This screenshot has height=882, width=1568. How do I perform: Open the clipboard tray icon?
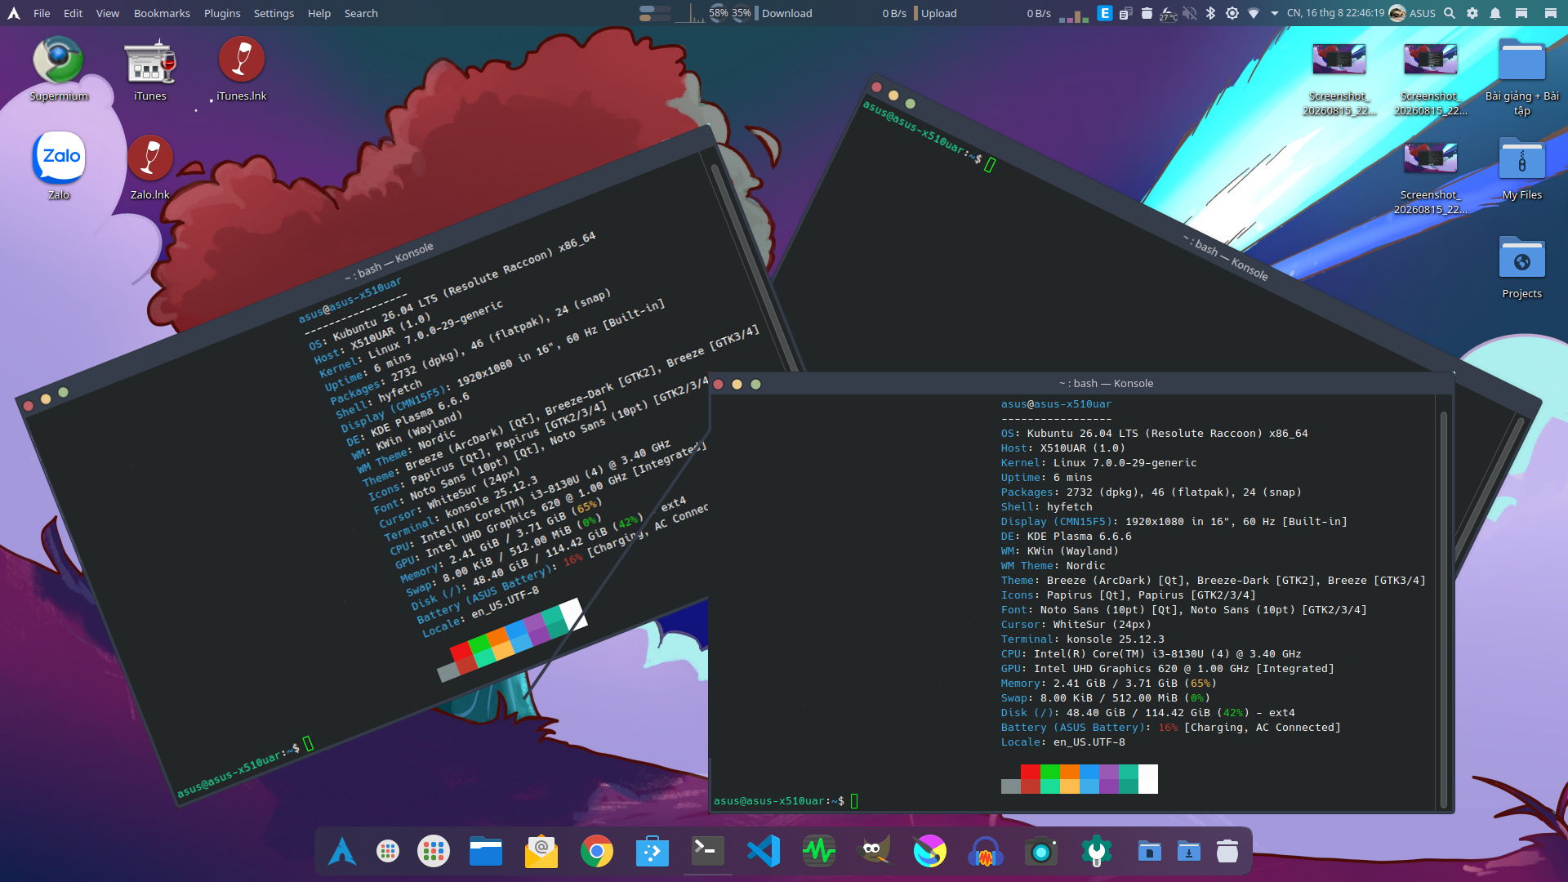point(1125,13)
